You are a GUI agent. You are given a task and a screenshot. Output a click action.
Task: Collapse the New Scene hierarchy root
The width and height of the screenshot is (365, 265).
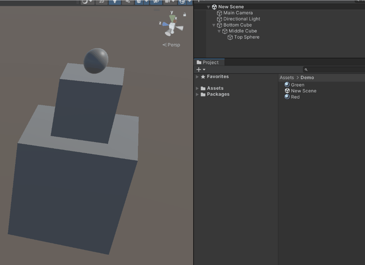click(209, 7)
